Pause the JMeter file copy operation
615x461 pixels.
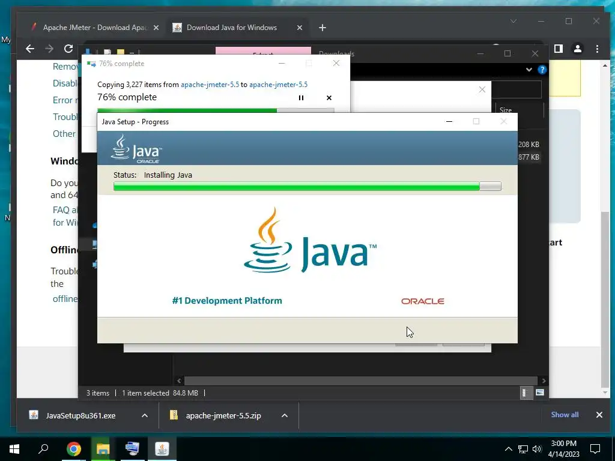(301, 98)
